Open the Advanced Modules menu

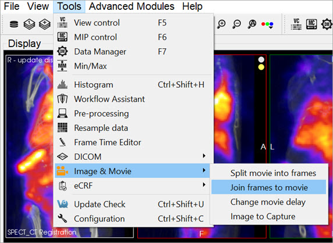[132, 6]
